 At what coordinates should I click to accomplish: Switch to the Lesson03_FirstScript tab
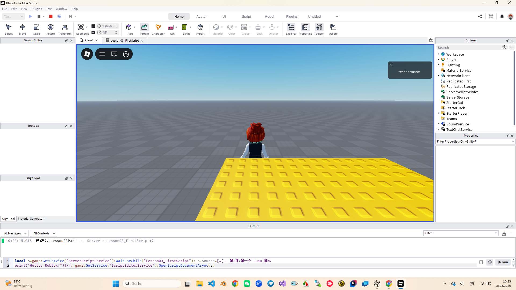pos(125,41)
